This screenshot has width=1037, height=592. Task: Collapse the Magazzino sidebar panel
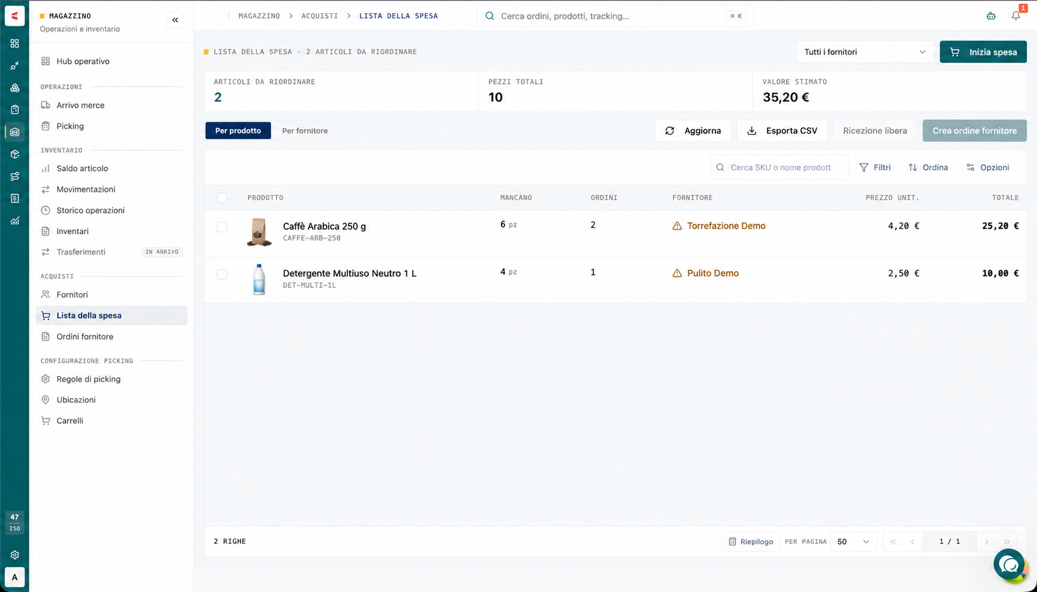175,20
